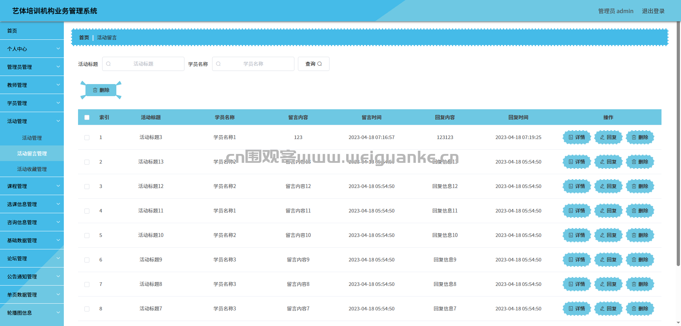Reply to 活动标题11 row via 回复
This screenshot has width=681, height=326.
coord(608,211)
